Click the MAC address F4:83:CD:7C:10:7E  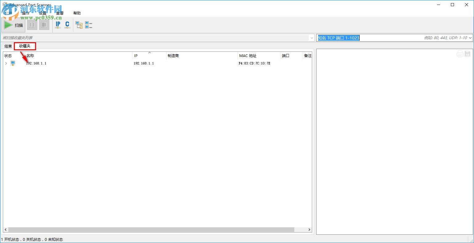click(x=254, y=63)
